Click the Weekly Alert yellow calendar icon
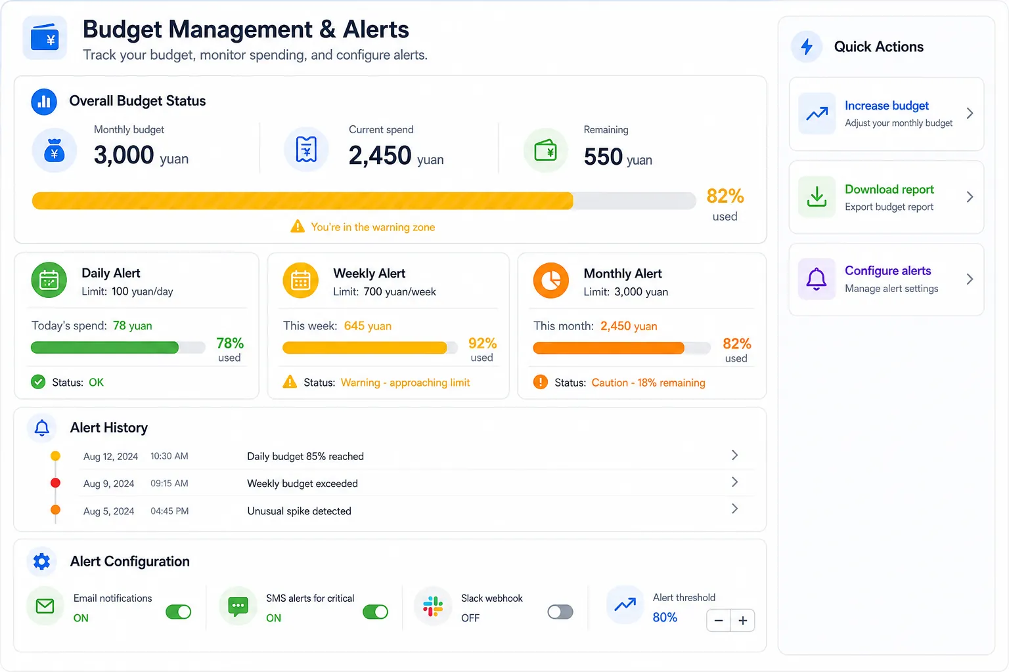 [x=301, y=280]
